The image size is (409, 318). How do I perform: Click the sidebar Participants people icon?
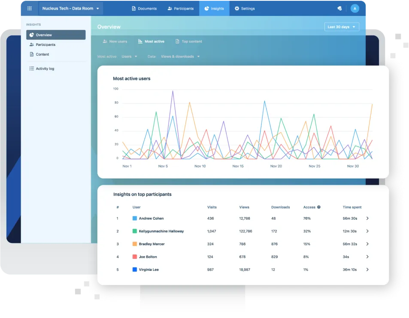pyautogui.click(x=32, y=45)
